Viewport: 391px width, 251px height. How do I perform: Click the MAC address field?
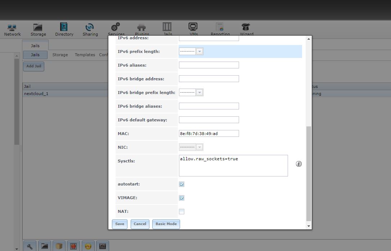209,134
